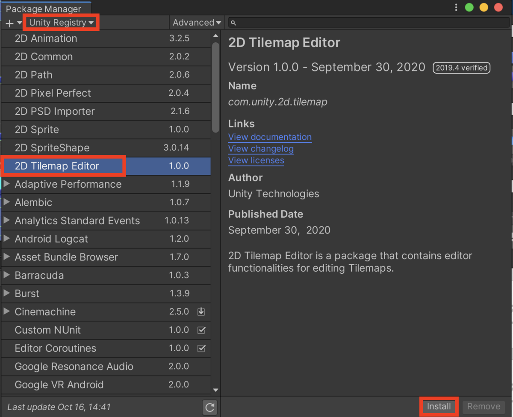
Task: Click the package list vertical scrollbar
Action: tap(215, 88)
